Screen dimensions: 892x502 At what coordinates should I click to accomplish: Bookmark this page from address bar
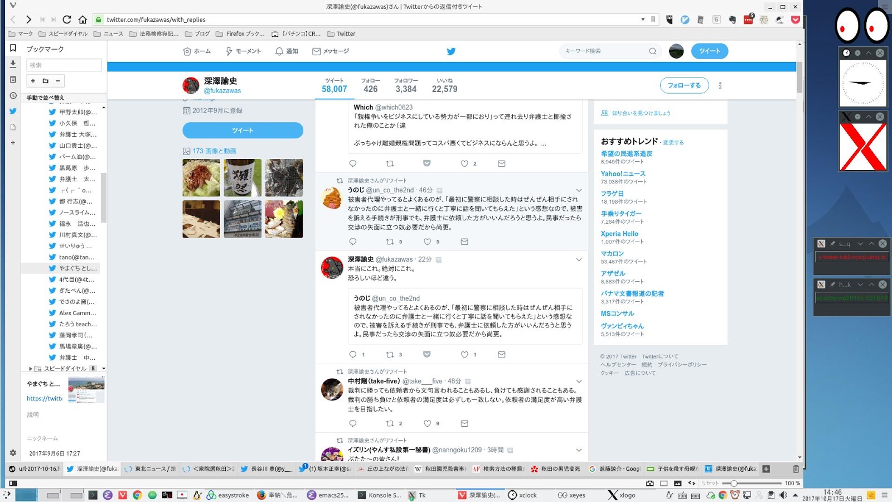pyautogui.click(x=653, y=20)
